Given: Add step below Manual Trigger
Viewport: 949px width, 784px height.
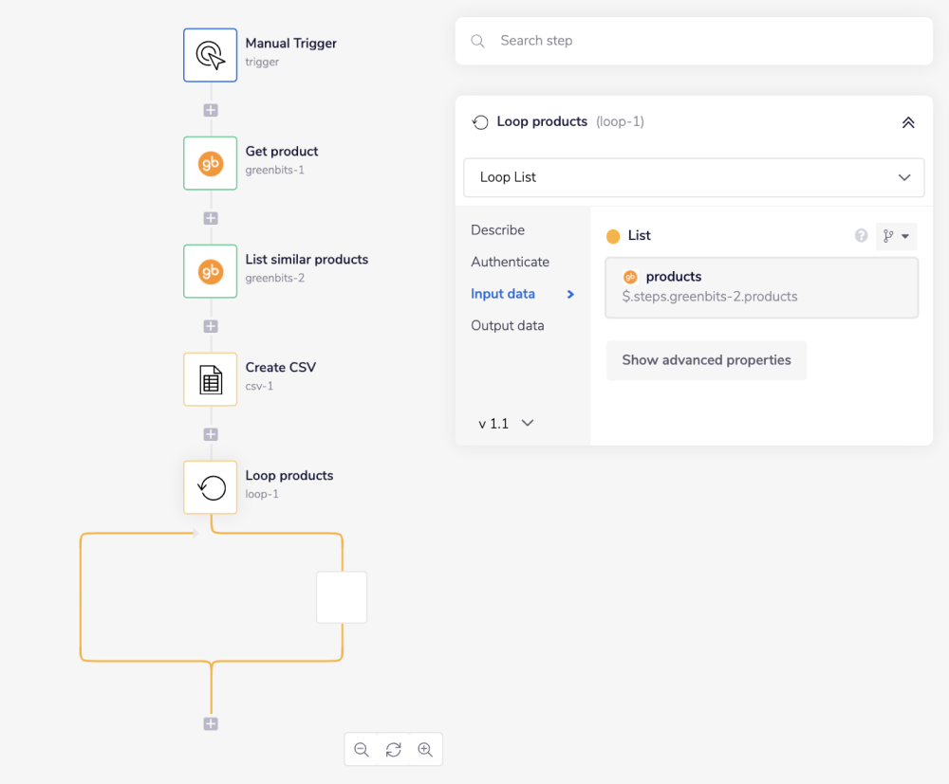Looking at the screenshot, I should (x=211, y=110).
